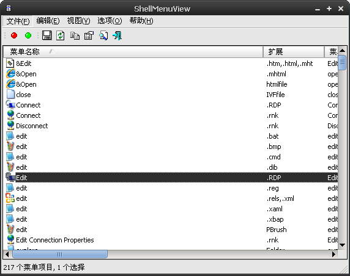
Task: Open the 文件(F) menu
Action: coord(18,21)
